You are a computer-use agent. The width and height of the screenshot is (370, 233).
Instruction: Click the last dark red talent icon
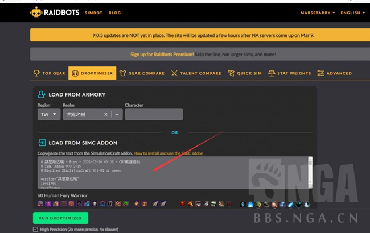[229, 204]
